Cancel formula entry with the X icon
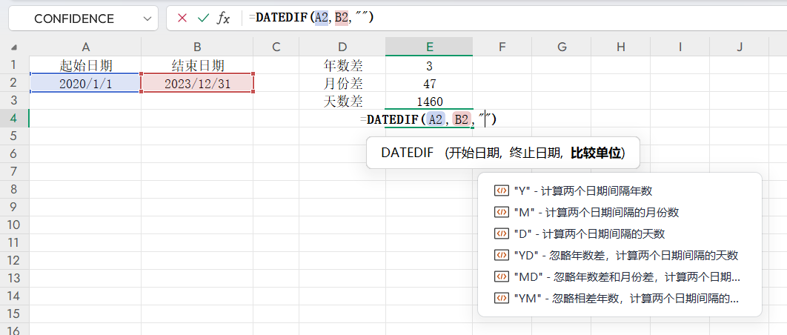 pos(182,18)
